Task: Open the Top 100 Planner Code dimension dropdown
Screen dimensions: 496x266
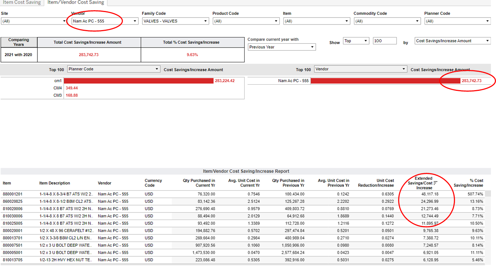Action: click(114, 69)
